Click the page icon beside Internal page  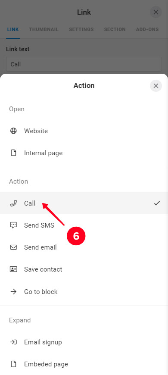[14, 153]
